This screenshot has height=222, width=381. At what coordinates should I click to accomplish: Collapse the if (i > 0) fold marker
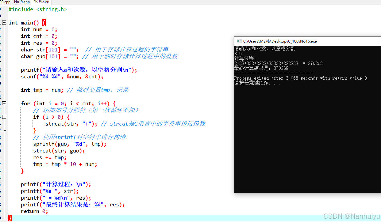click(x=4, y=117)
